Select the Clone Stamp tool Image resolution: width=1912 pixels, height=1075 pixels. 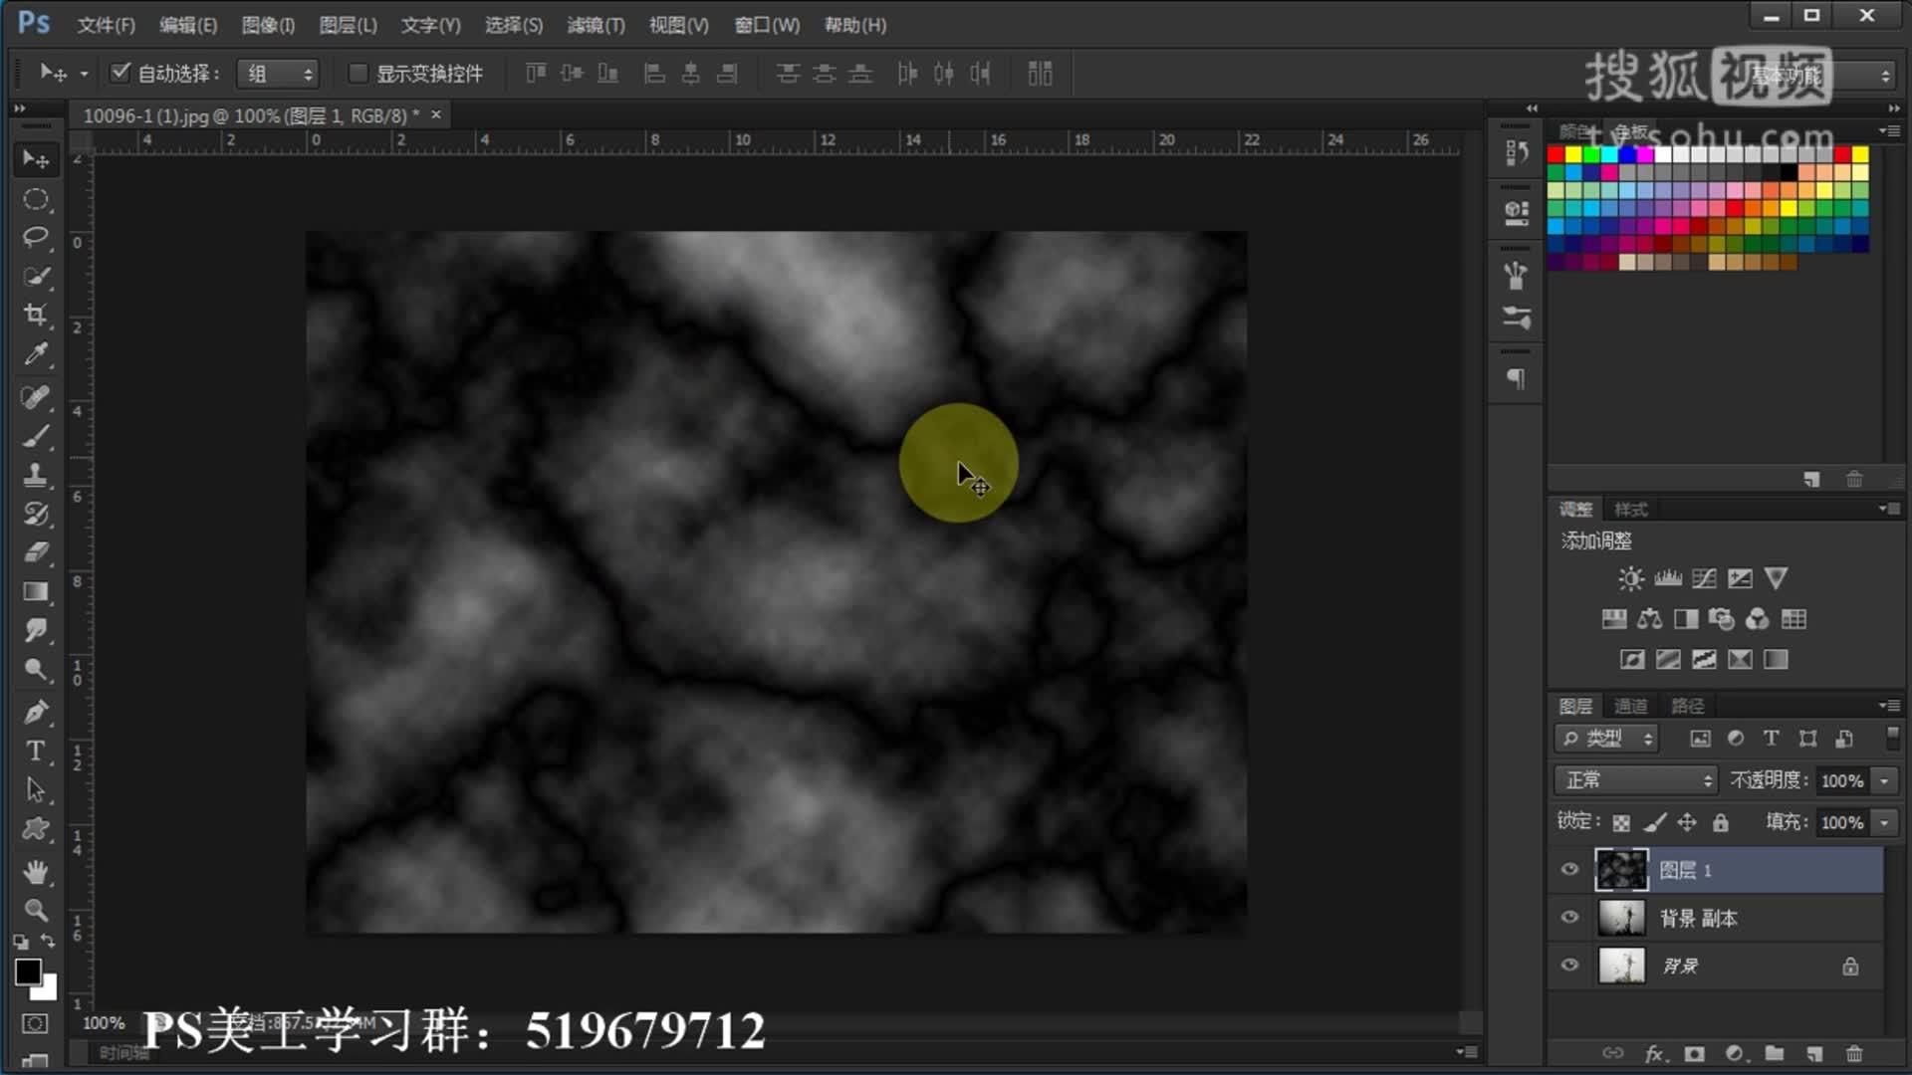click(36, 475)
